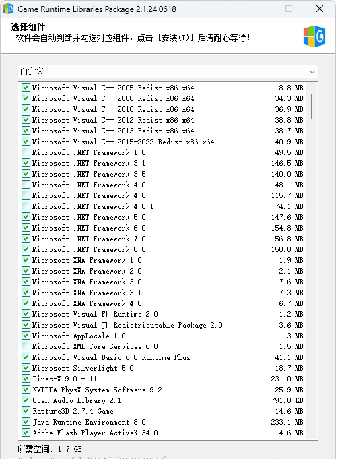Screen dimensions: 342x459
Task: Enable XML Core Services 6.0 checkbox
Action: (26, 346)
